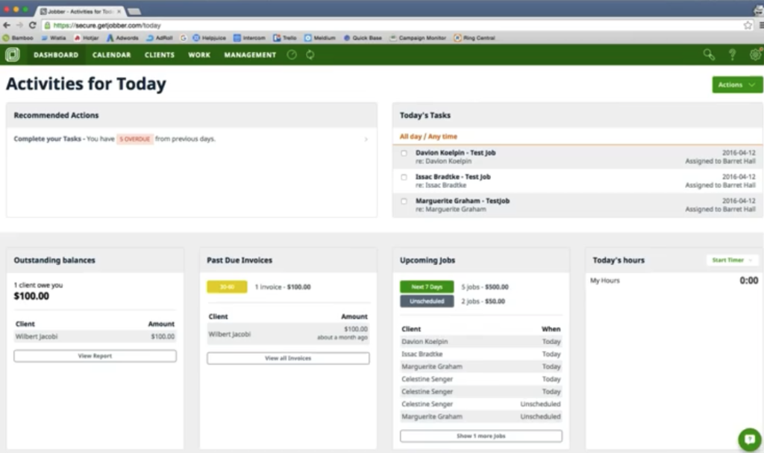Open the Actions dropdown
Viewport: 764px width, 453px height.
(x=736, y=84)
